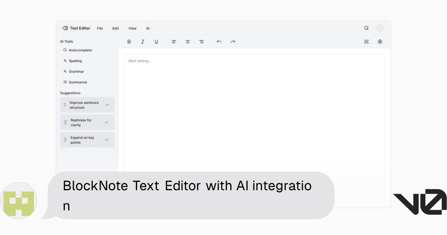The image size is (447, 235).
Task: Open the Edit menu
Action: [115, 28]
